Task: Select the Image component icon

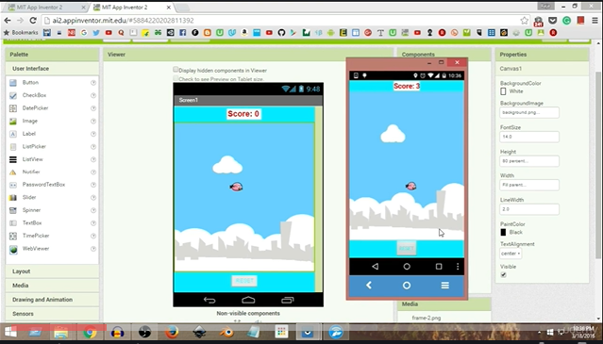Action: point(13,121)
